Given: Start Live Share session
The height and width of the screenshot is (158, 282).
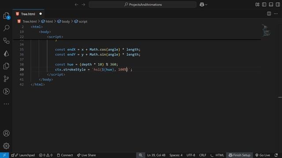Looking at the screenshot, I should pos(86,155).
